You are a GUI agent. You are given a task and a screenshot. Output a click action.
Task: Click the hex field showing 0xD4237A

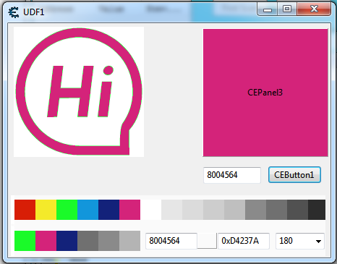click(244, 241)
